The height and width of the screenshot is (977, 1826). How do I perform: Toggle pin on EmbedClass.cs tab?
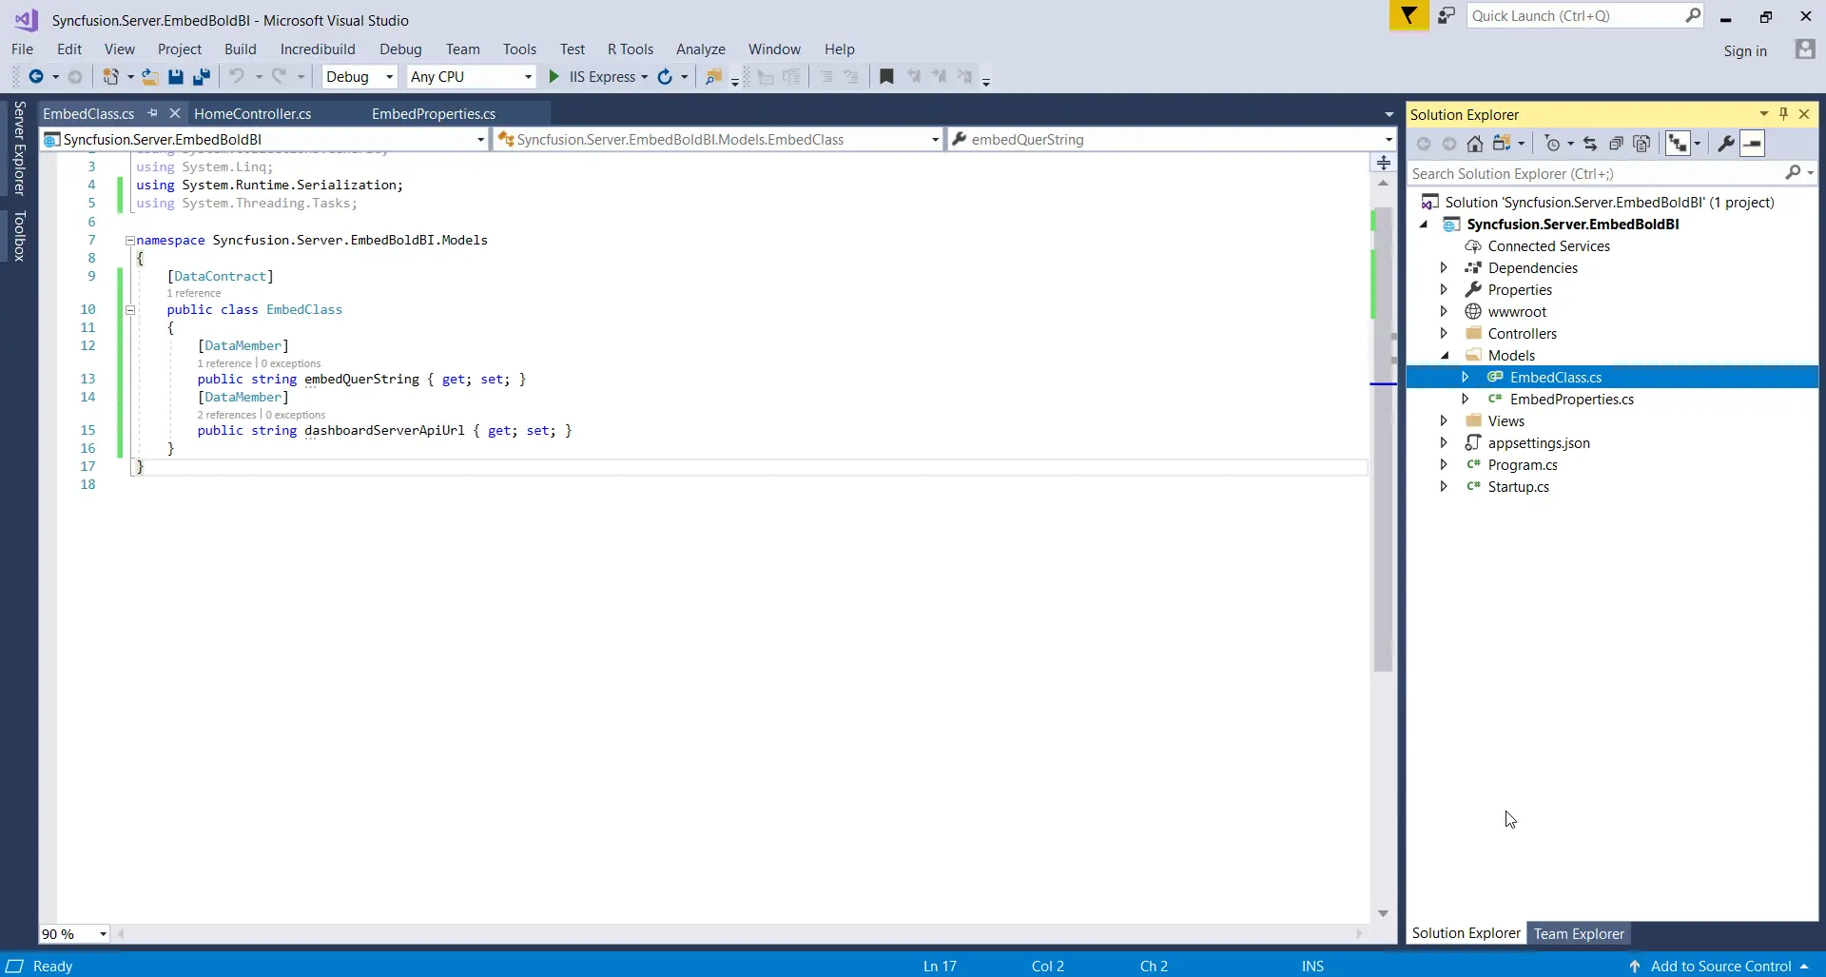pyautogui.click(x=152, y=113)
